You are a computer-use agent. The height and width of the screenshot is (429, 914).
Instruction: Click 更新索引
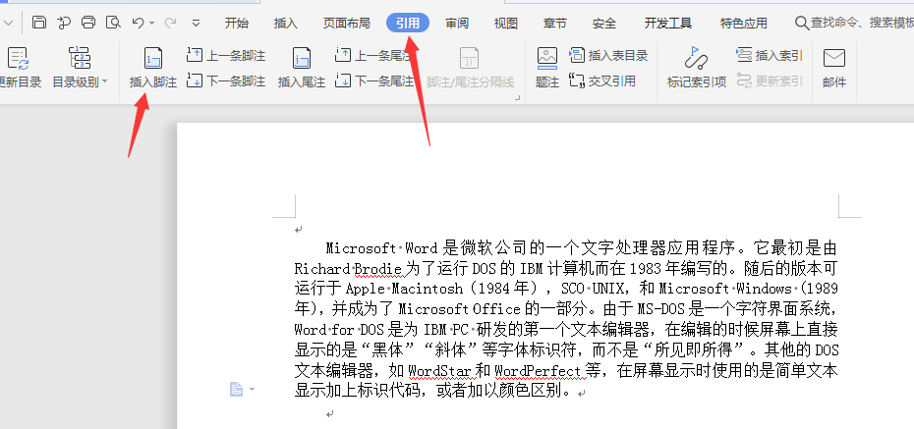pyautogui.click(x=770, y=80)
